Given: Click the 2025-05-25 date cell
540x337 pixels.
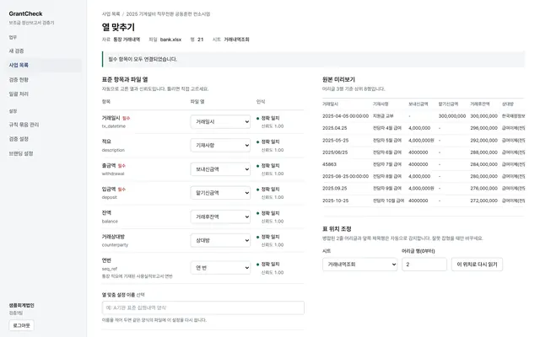Looking at the screenshot, I should click(336, 141).
